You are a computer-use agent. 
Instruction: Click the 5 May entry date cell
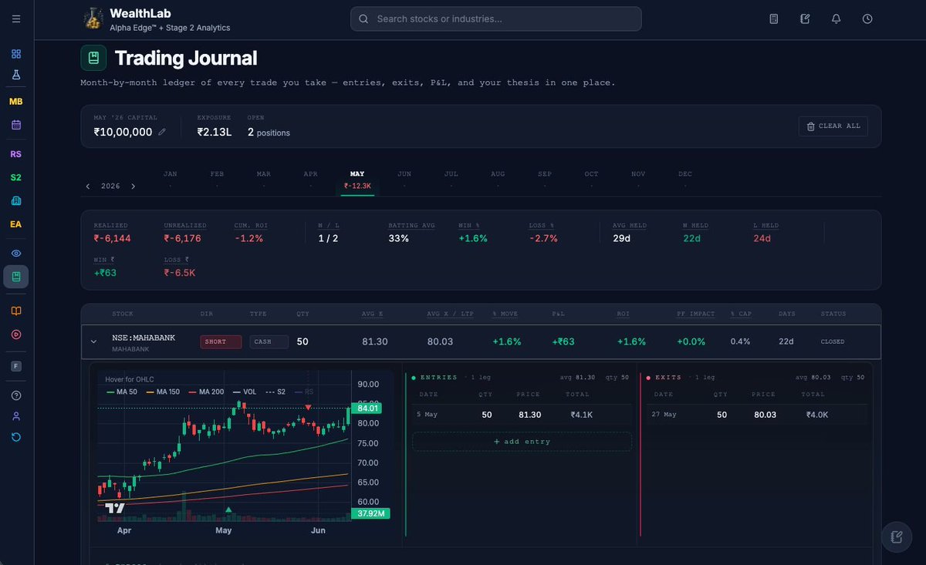click(x=428, y=415)
